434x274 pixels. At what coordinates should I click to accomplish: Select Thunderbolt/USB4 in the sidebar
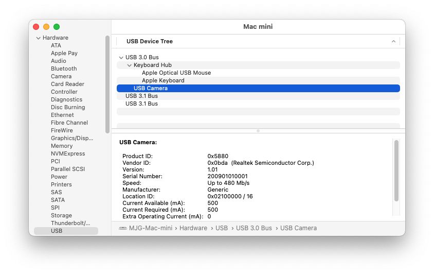pyautogui.click(x=70, y=223)
